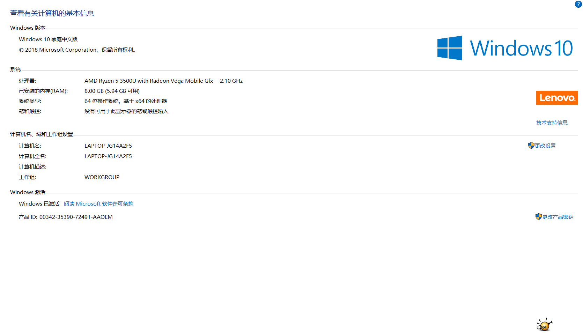The image size is (583, 333).
Task: Click the 已安装的内存(RAM) label
Action: tap(43, 91)
